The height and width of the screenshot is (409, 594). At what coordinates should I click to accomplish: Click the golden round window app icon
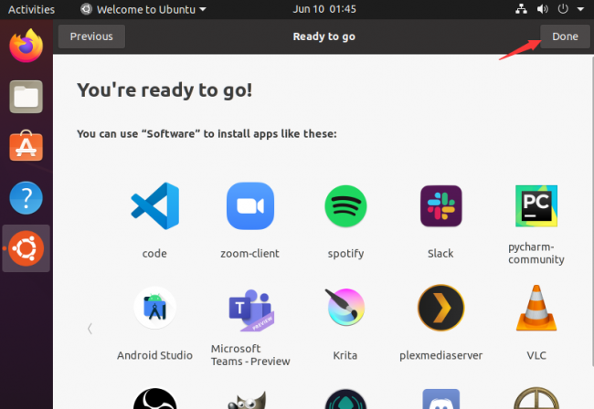click(x=536, y=398)
